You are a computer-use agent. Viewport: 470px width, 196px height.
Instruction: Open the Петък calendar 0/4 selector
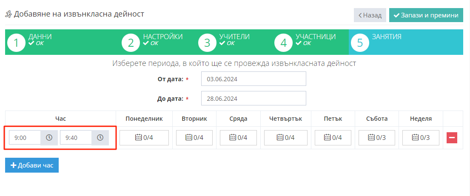pos(333,138)
